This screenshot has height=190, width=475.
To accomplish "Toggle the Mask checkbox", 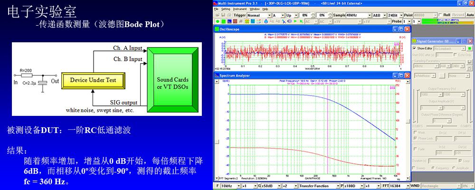I will pyautogui.click(x=415, y=133).
